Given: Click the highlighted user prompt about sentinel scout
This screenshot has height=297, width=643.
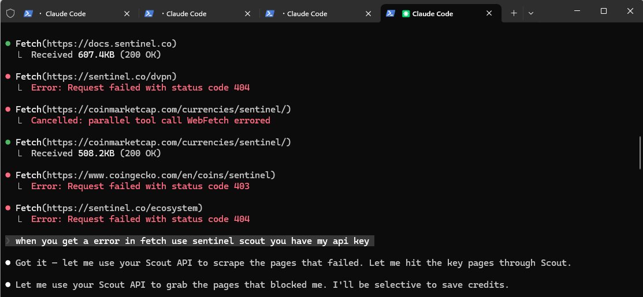Looking at the screenshot, I should (189, 241).
